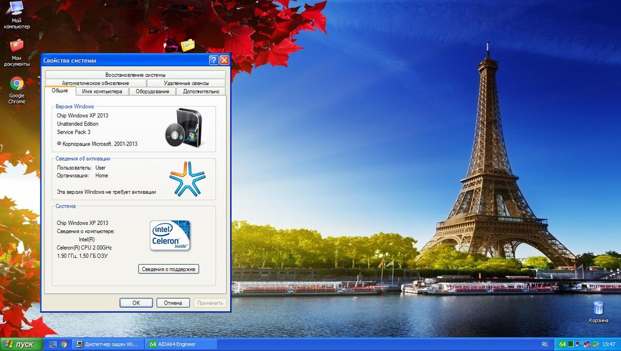This screenshot has height=351, width=621.
Task: Click the green task manager CPU tray icon
Action: pos(571,344)
